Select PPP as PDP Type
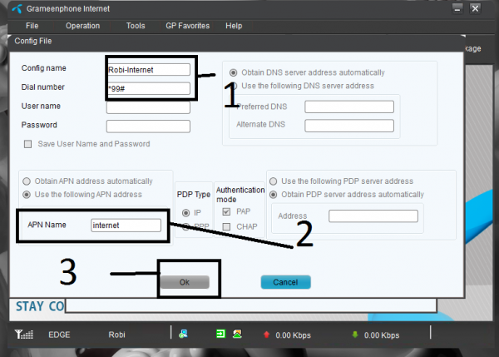 185,226
